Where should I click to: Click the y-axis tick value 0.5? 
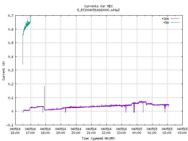(x=11, y=43)
